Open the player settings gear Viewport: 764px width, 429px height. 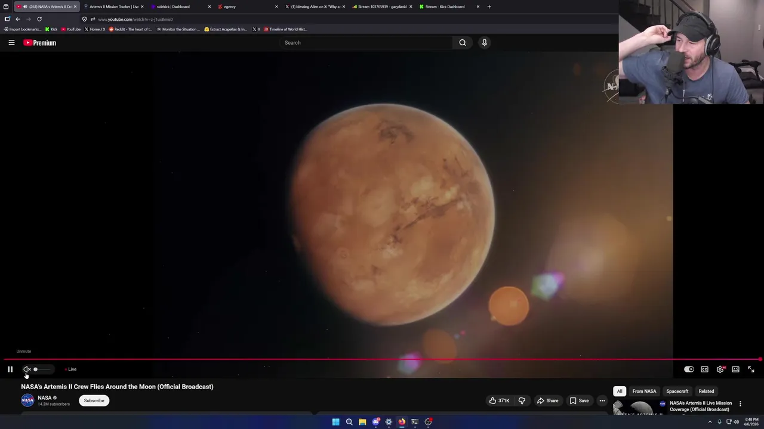coord(720,369)
